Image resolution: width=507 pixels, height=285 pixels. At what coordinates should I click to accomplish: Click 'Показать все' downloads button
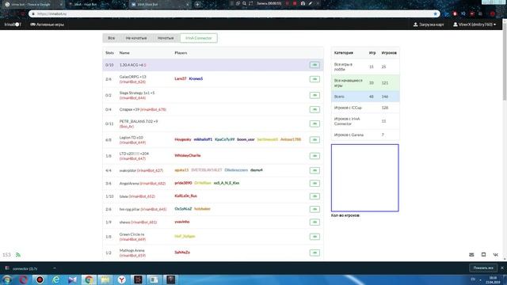point(483,268)
